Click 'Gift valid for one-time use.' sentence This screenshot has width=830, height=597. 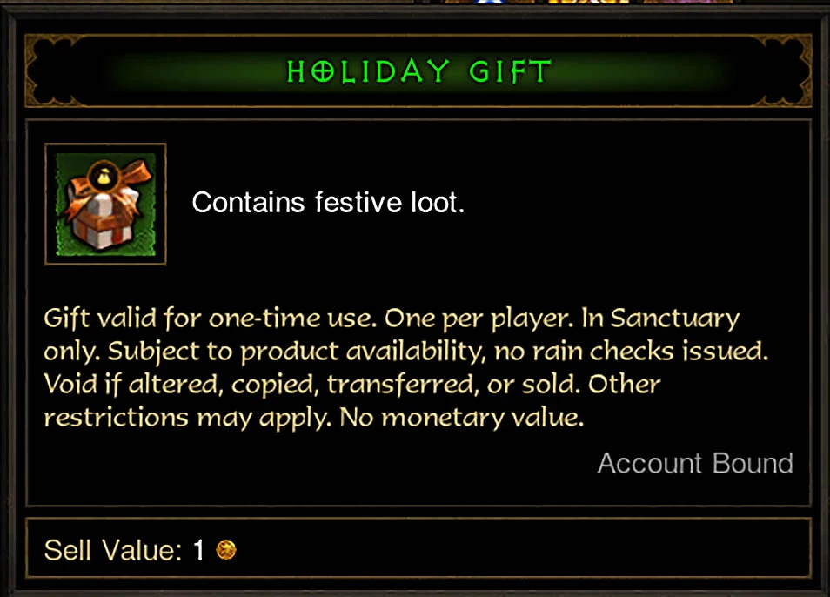point(211,319)
